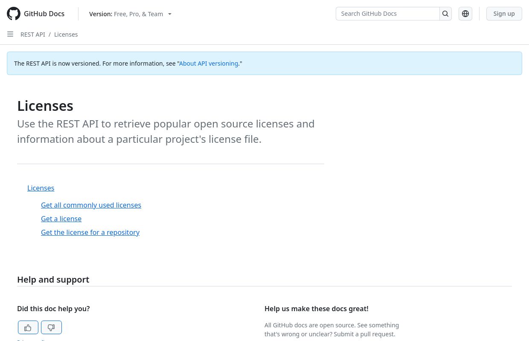This screenshot has height=341, width=529.
Task: Go to REST API breadcrumb
Action: [33, 35]
